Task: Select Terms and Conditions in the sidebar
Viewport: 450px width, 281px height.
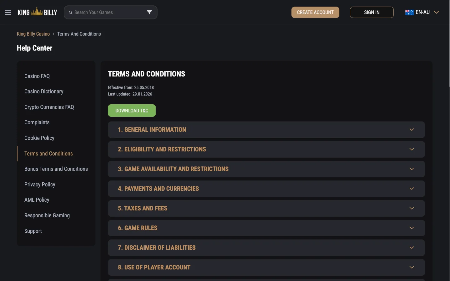Action: click(x=48, y=154)
